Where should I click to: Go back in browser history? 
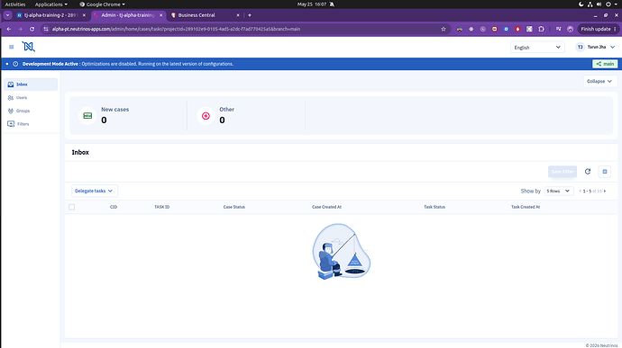pyautogui.click(x=9, y=29)
